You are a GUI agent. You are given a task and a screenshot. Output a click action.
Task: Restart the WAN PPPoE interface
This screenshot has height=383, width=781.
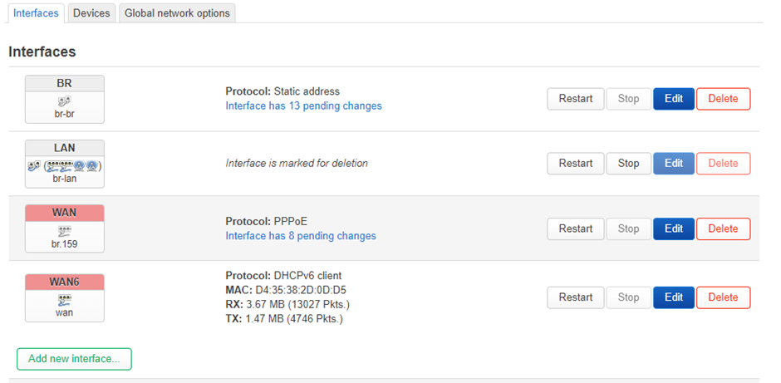[x=575, y=228]
